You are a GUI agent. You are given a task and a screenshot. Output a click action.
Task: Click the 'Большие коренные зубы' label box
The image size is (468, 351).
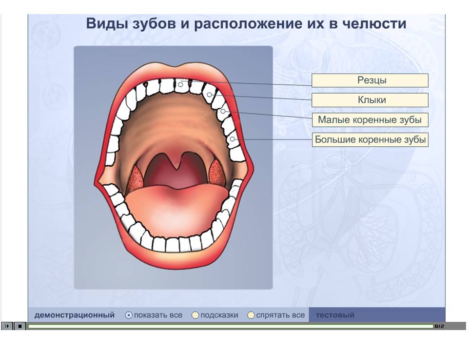pyautogui.click(x=370, y=139)
